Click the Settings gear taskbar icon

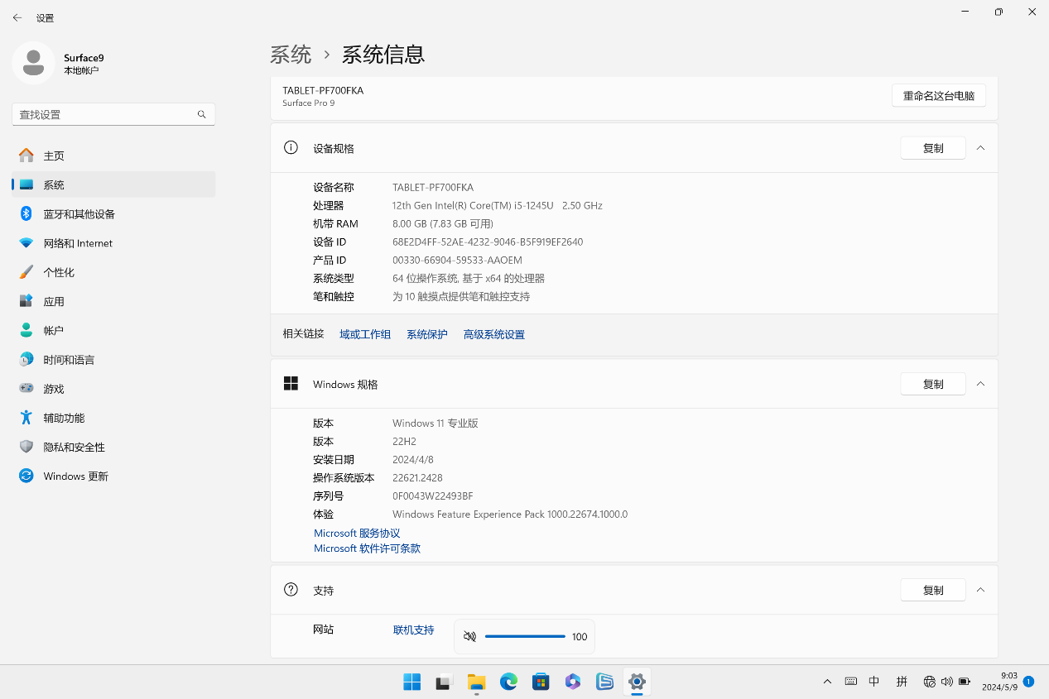click(x=637, y=682)
